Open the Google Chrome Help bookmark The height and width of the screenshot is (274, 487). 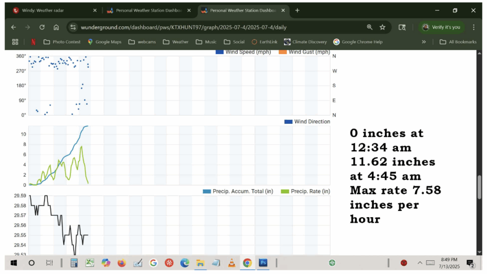click(358, 42)
